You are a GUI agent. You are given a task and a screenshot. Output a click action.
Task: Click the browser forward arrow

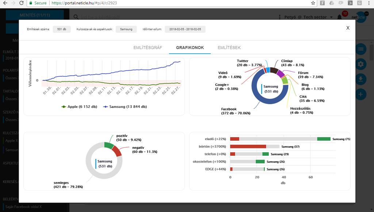[14, 3]
